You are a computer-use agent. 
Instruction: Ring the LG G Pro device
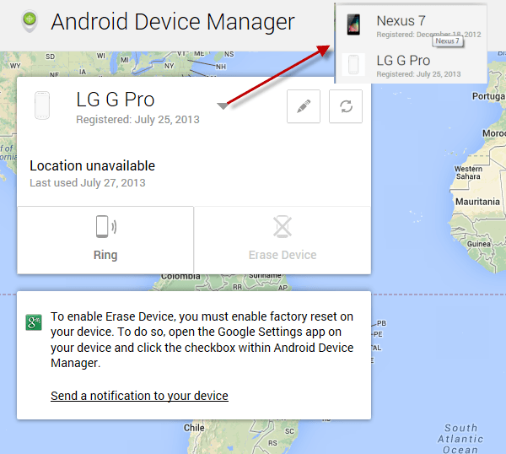pyautogui.click(x=105, y=240)
